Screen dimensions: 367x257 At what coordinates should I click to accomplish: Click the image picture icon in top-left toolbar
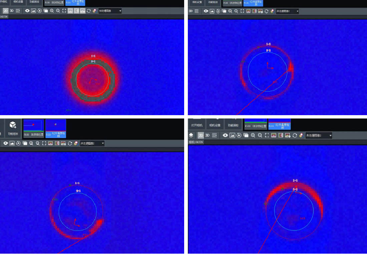tap(33, 11)
